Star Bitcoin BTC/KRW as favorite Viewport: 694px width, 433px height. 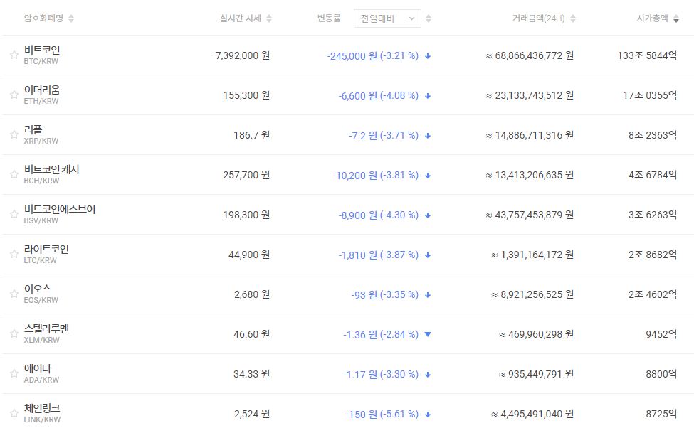pyautogui.click(x=14, y=55)
